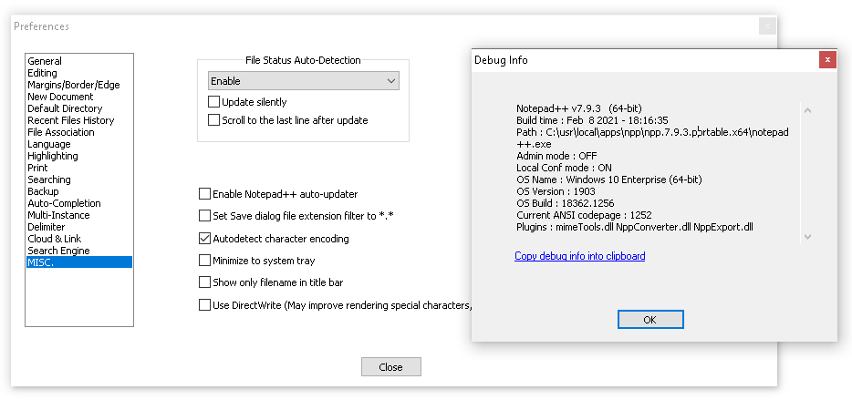The width and height of the screenshot is (852, 400).
Task: Select the highlighted MISC. category
Action: [79, 262]
